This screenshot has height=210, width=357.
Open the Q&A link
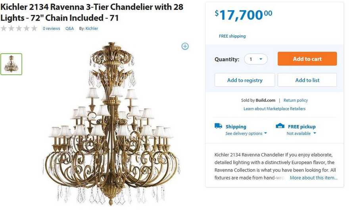click(x=69, y=29)
